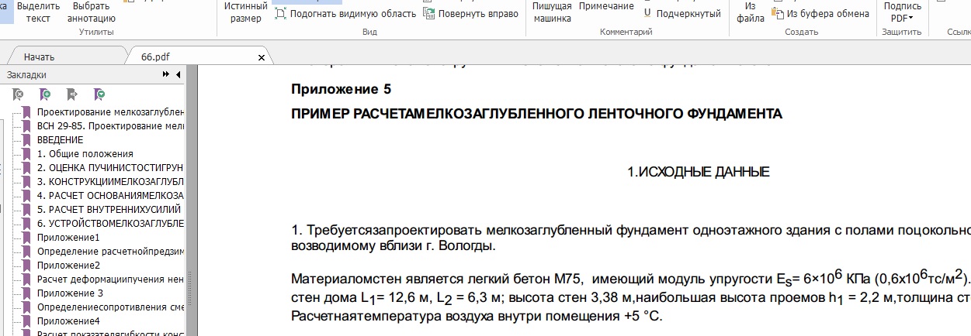Click 'Повернуть вправо' rotate right icon

tap(428, 14)
